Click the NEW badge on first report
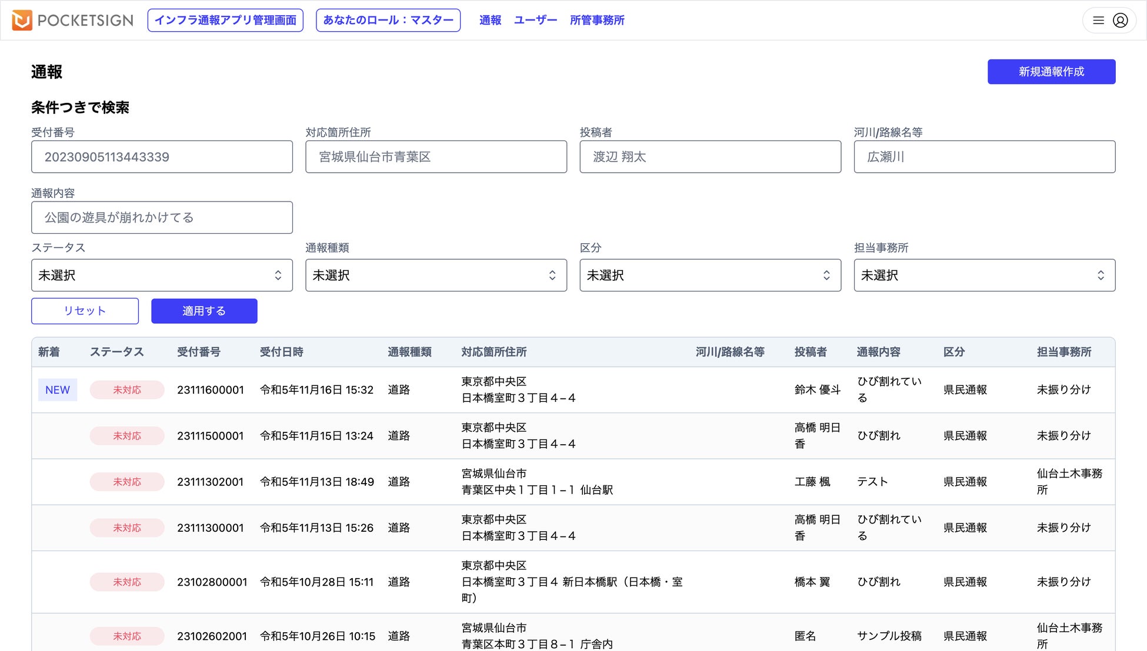The width and height of the screenshot is (1147, 651). point(58,390)
